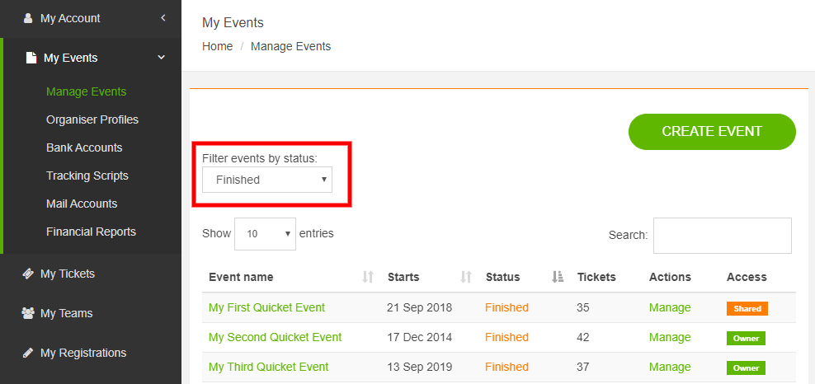Click the Home breadcrumb link

pos(218,46)
